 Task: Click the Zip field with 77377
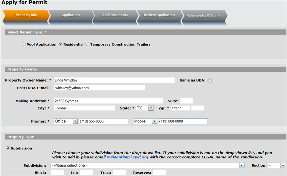coord(180,108)
